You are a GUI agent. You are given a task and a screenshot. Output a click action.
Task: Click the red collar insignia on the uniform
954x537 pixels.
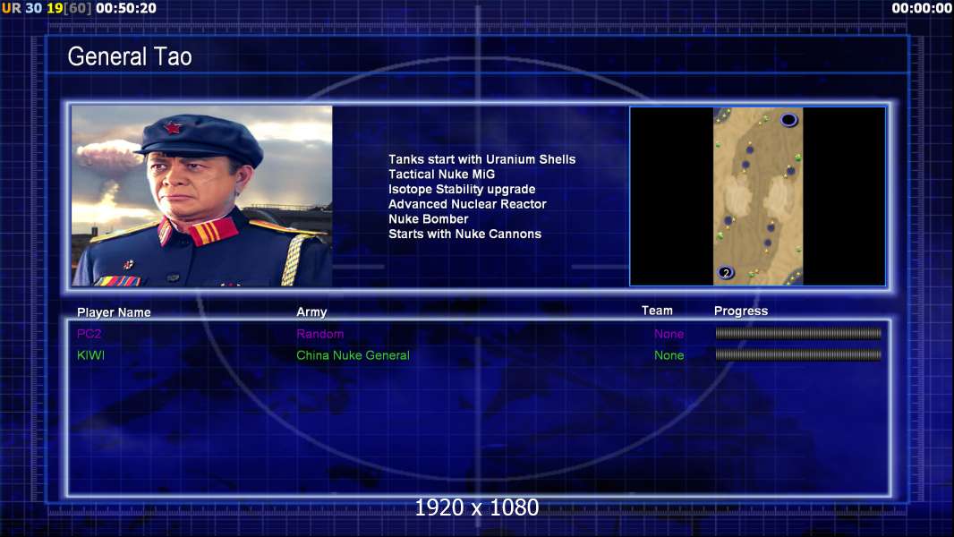coord(200,233)
